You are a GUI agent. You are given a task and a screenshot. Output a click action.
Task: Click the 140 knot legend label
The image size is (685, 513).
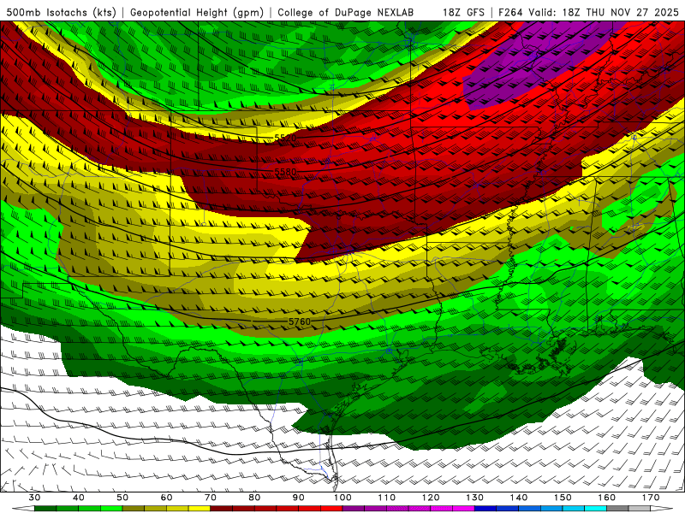coord(519,498)
